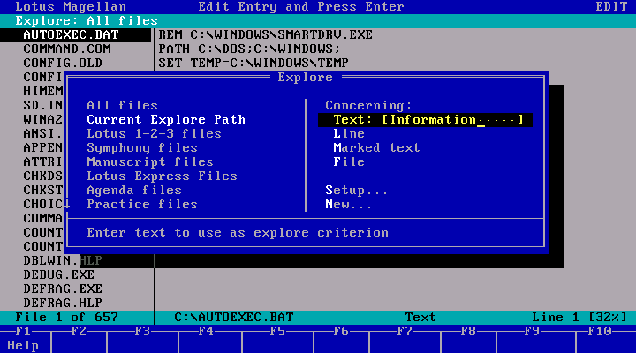Screen dimensions: 636x353
Task: Select 'Agenda files' entry
Action: tap(134, 191)
